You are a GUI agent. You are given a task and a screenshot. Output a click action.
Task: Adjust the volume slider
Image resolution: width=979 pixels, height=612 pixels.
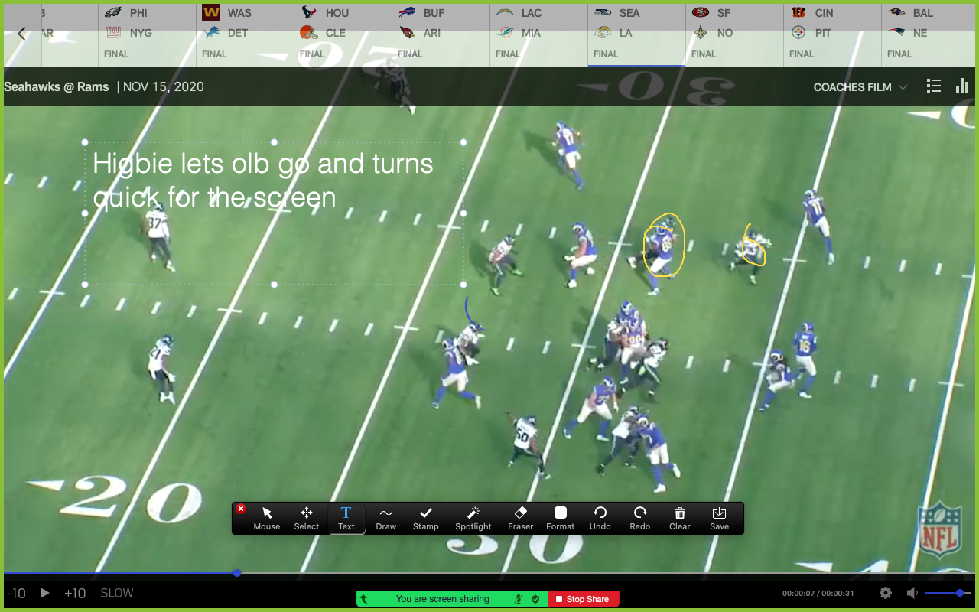tap(948, 592)
